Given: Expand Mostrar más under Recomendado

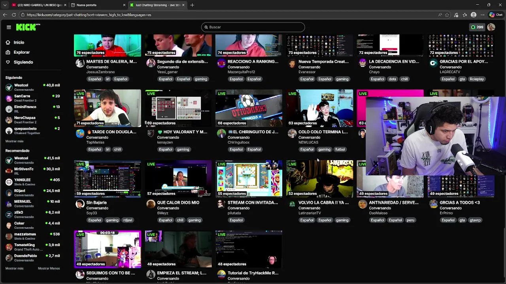Looking at the screenshot, I should [x=14, y=268].
